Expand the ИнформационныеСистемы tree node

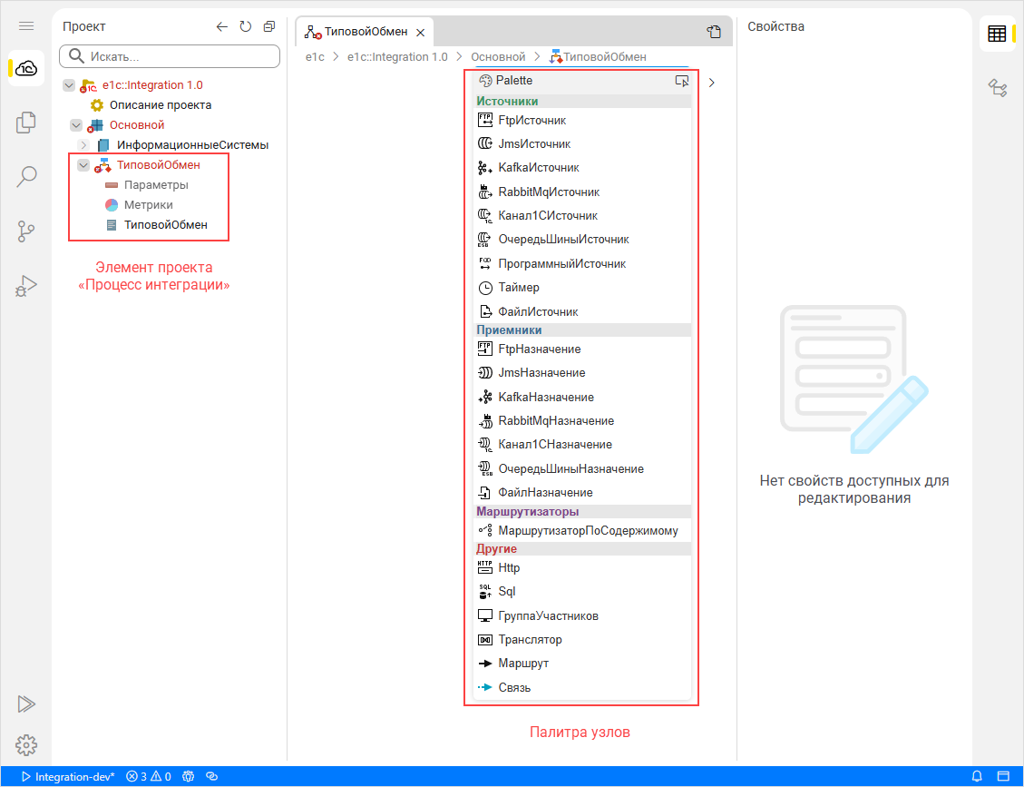point(83,145)
